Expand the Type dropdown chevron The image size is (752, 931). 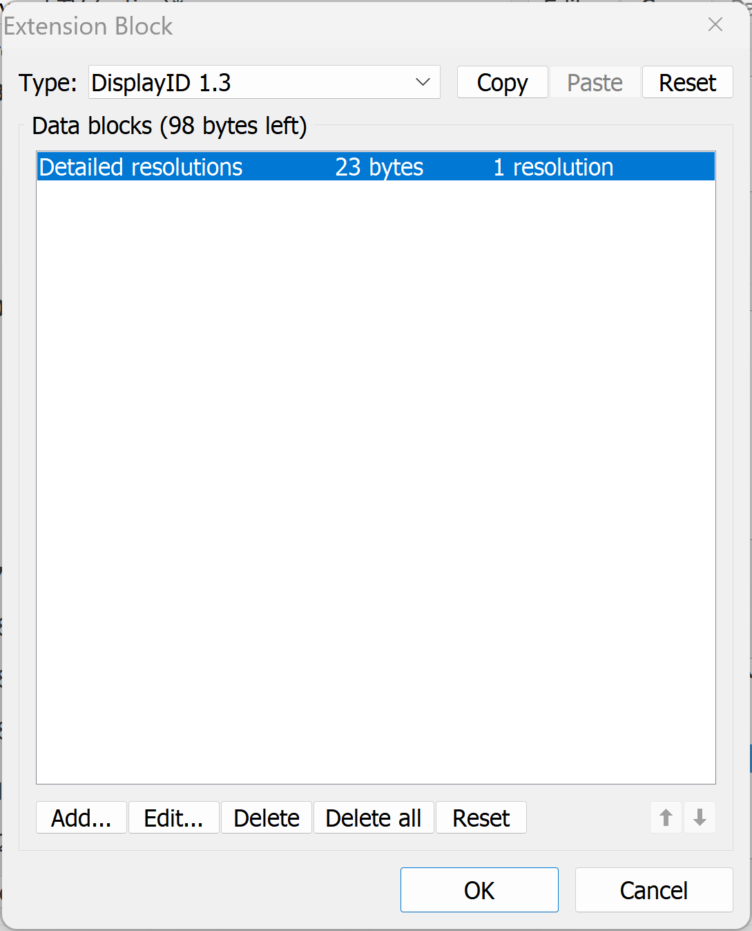click(423, 82)
